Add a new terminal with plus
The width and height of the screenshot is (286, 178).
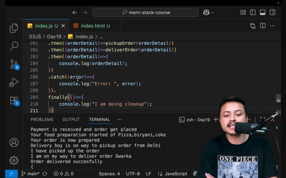coord(216,120)
